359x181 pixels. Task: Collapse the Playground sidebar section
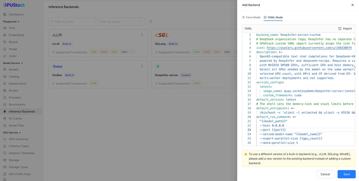coord(11,22)
